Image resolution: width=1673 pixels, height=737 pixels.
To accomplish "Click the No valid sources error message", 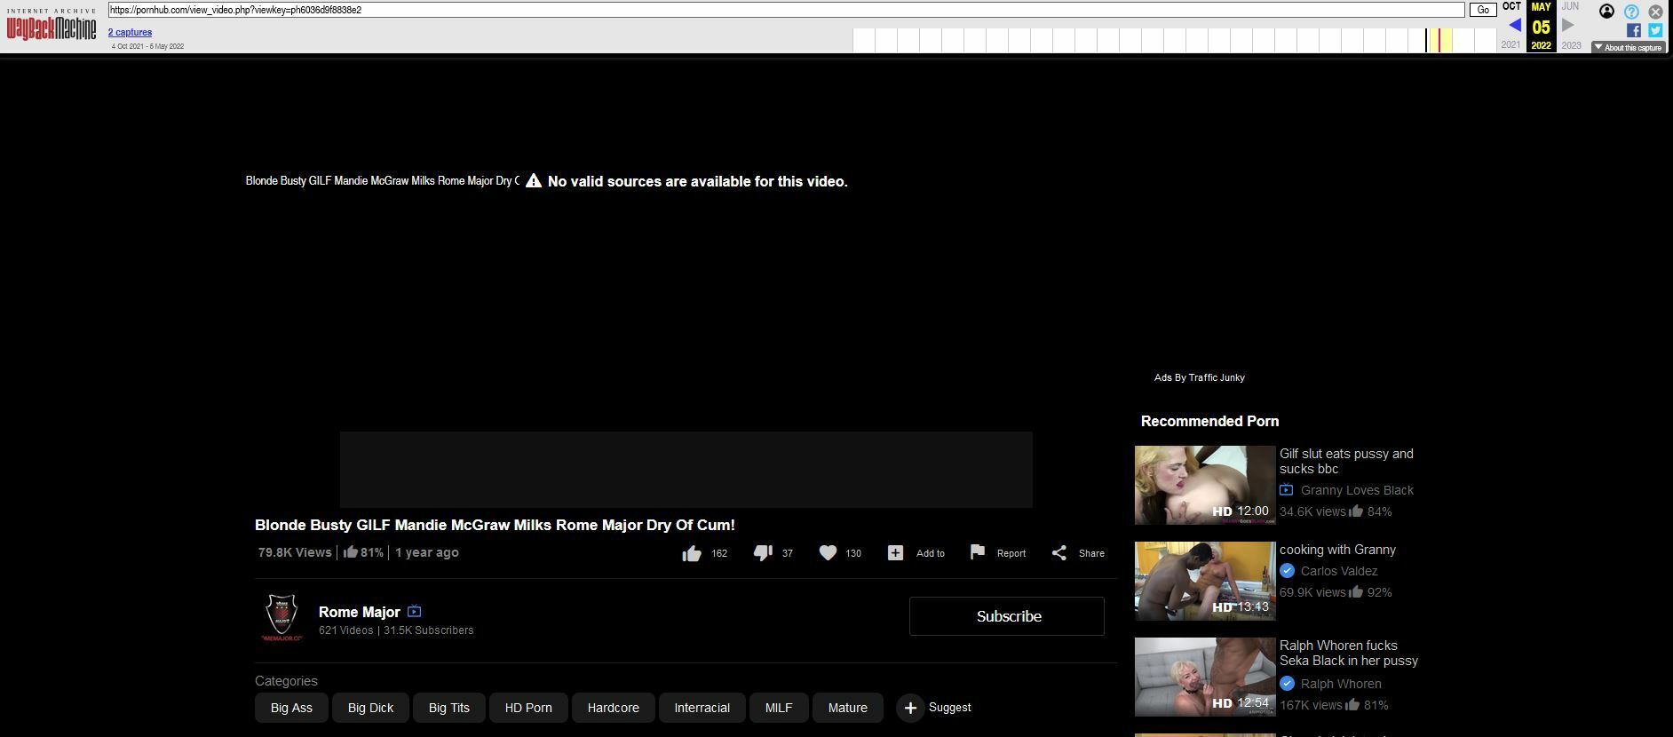I will [697, 181].
